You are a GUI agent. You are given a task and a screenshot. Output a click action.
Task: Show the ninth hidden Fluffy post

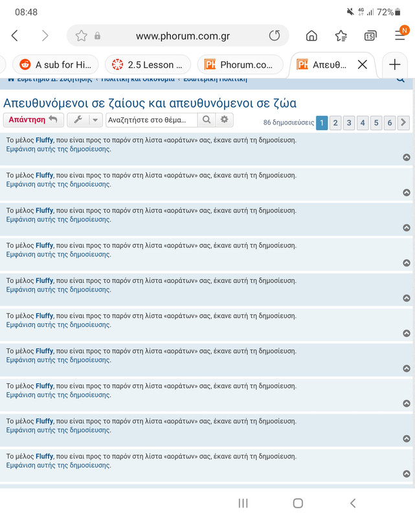58,430
